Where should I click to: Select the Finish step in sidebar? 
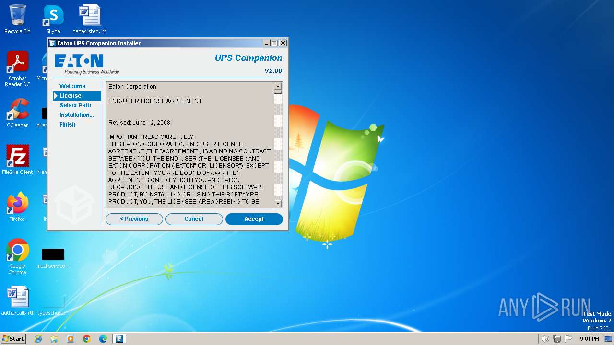click(x=68, y=125)
